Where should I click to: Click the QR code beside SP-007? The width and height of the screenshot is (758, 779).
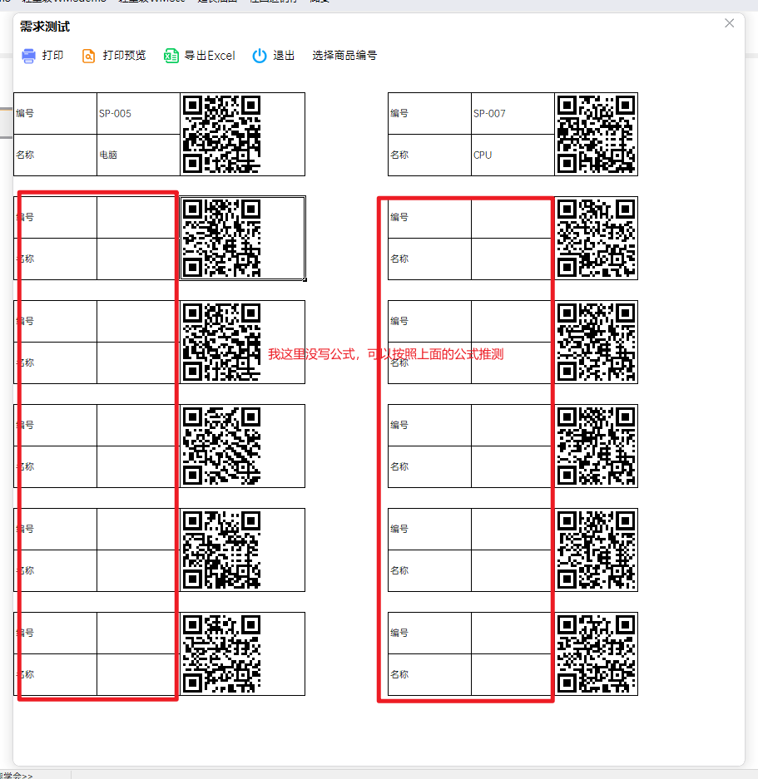click(597, 134)
